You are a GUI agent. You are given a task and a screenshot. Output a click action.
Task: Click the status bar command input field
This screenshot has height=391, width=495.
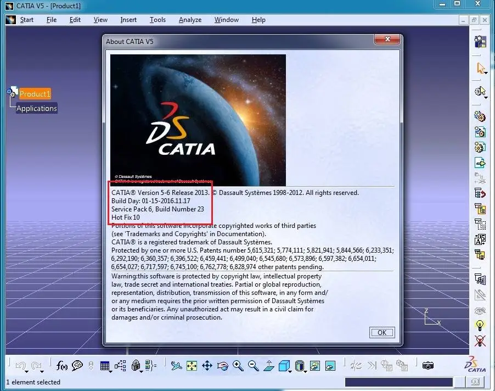(399, 382)
